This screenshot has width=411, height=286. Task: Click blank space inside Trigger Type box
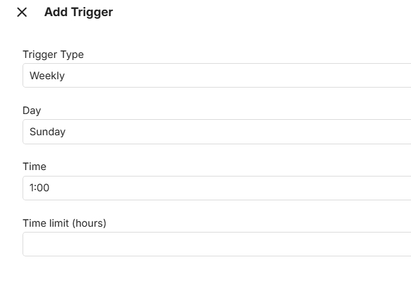[258, 75]
